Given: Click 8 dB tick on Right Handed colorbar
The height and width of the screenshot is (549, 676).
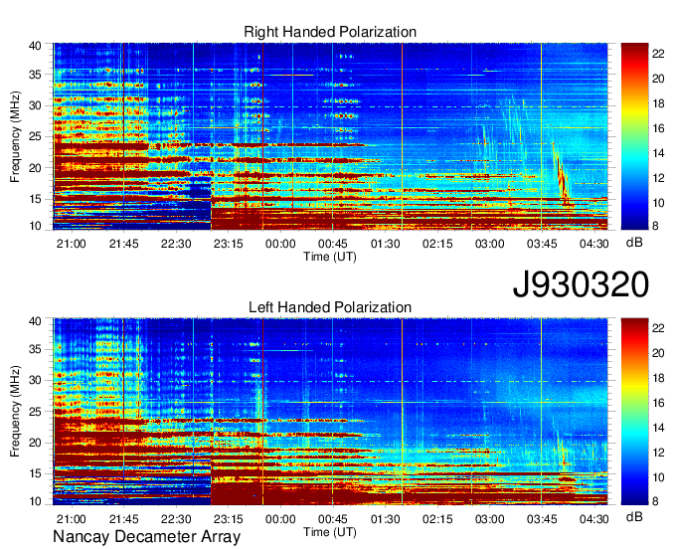Looking at the screenshot, I should 655,226.
